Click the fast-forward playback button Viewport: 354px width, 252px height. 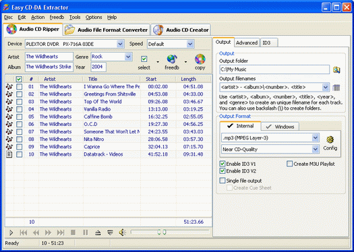[x=48, y=232]
